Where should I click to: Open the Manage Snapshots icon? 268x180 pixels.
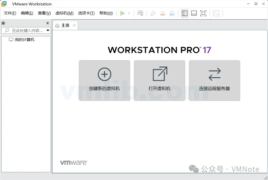172,13
